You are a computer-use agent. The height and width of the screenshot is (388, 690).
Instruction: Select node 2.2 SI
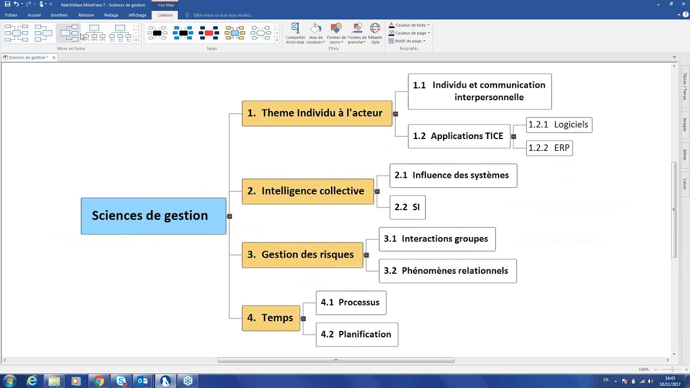[408, 207]
